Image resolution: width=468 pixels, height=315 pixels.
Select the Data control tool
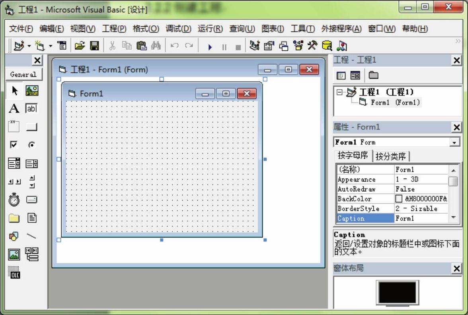32,255
